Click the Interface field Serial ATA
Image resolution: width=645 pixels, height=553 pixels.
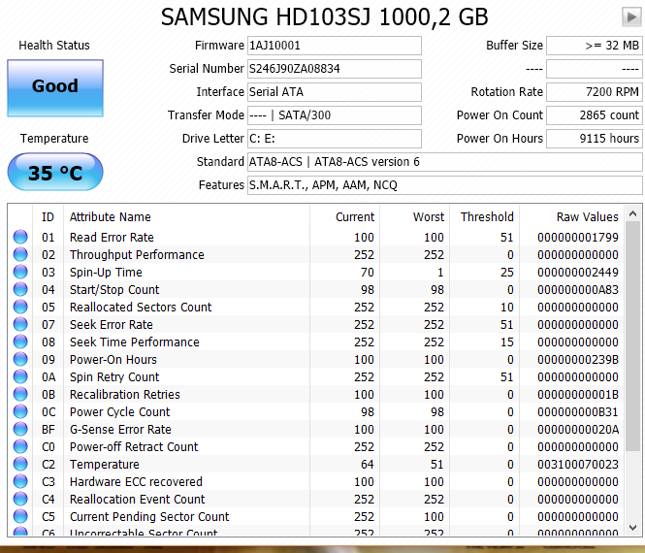[x=334, y=92]
